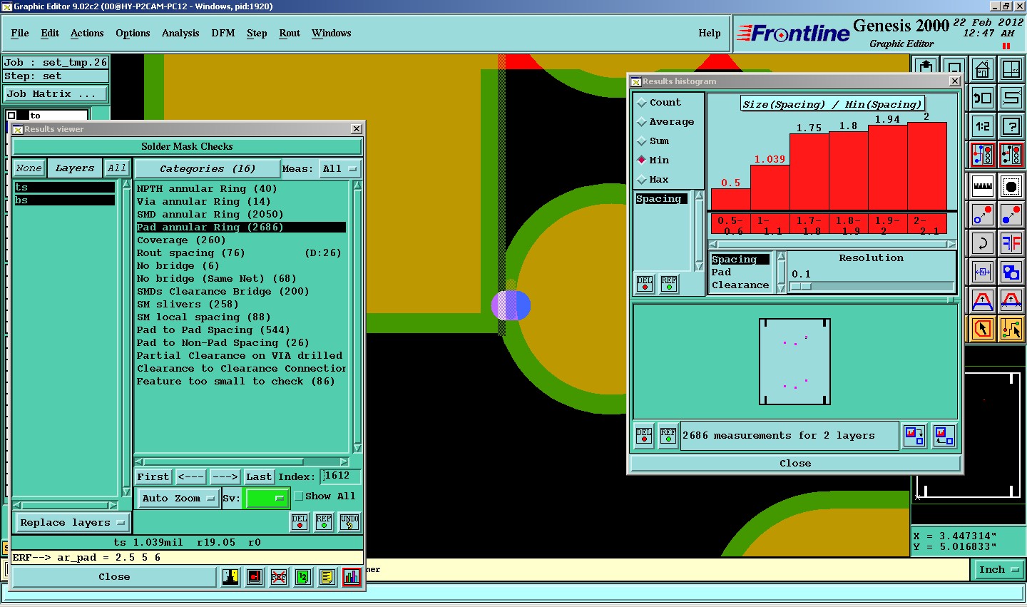Toggle the All layers button

click(x=117, y=168)
